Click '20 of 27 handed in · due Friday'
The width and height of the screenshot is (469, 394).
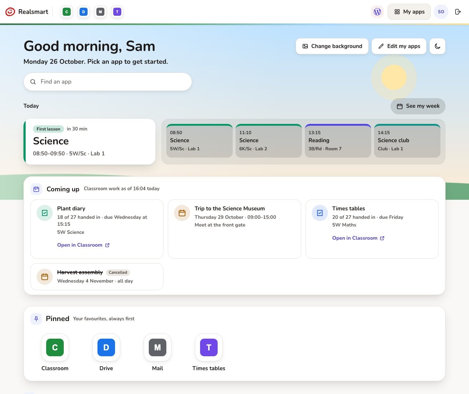368,217
